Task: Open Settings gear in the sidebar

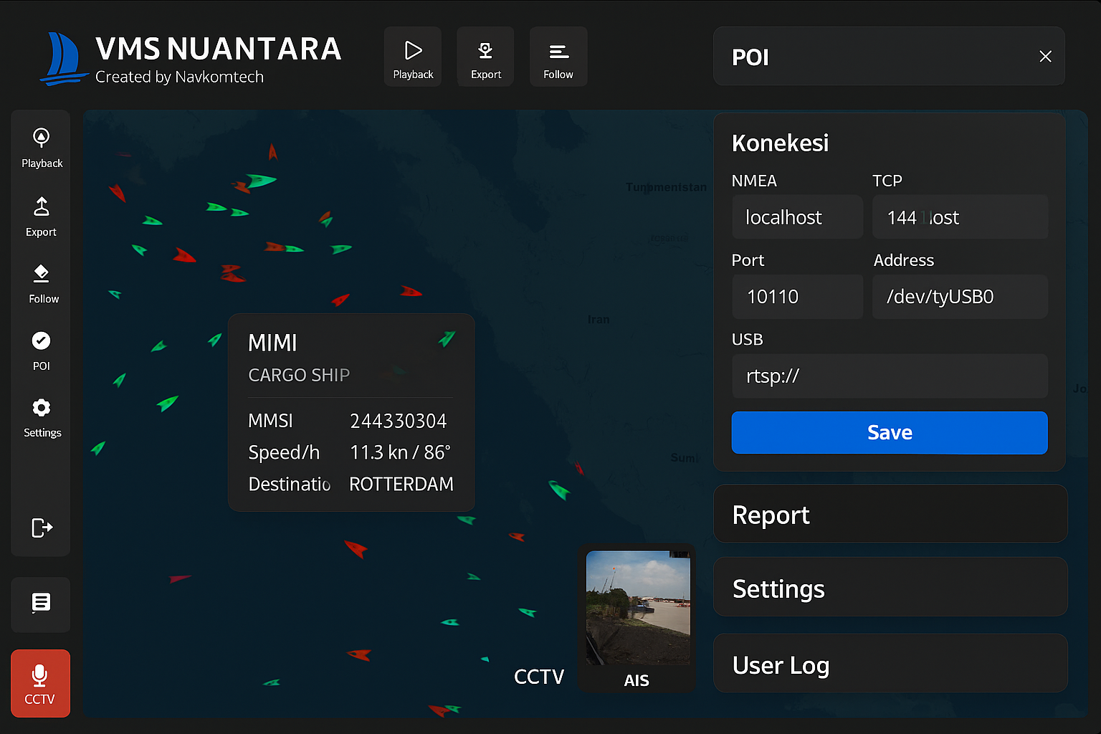Action: (x=41, y=416)
